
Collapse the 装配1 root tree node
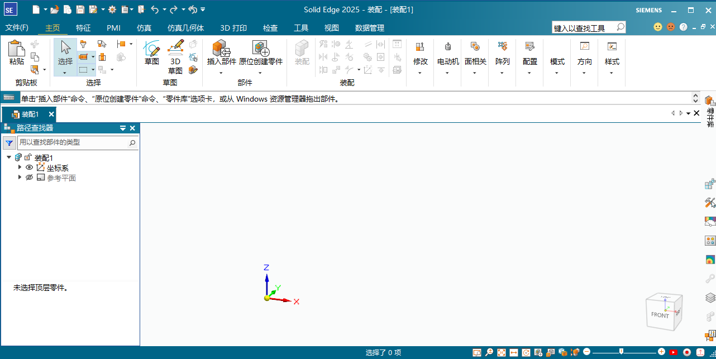[x=9, y=157]
